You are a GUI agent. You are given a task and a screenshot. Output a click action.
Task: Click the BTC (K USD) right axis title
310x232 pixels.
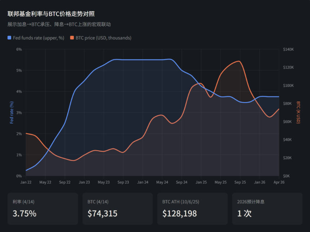[298, 112]
